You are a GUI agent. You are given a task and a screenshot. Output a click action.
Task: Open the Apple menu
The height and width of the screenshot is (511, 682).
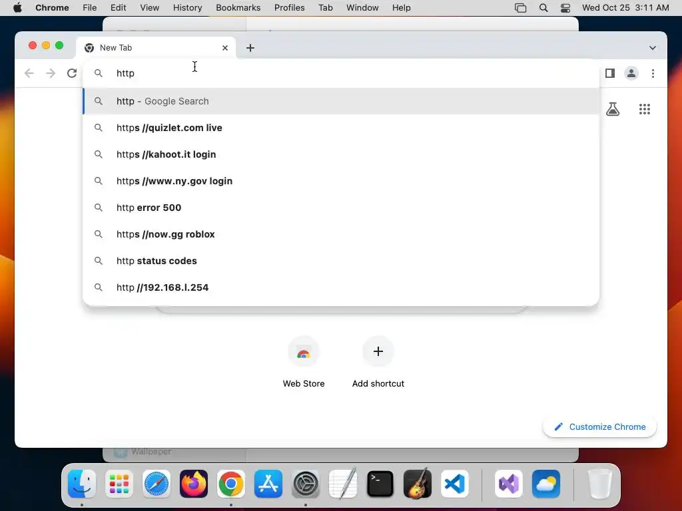point(17,8)
